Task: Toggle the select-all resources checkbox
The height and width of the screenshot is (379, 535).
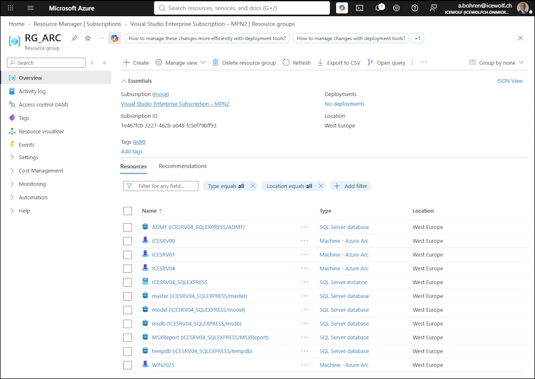Action: [127, 211]
